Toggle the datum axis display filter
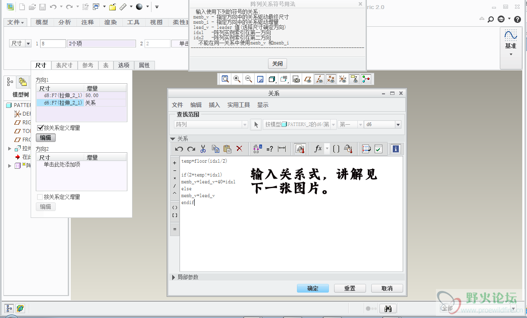Viewport: 527px width, 318px height. click(x=319, y=79)
